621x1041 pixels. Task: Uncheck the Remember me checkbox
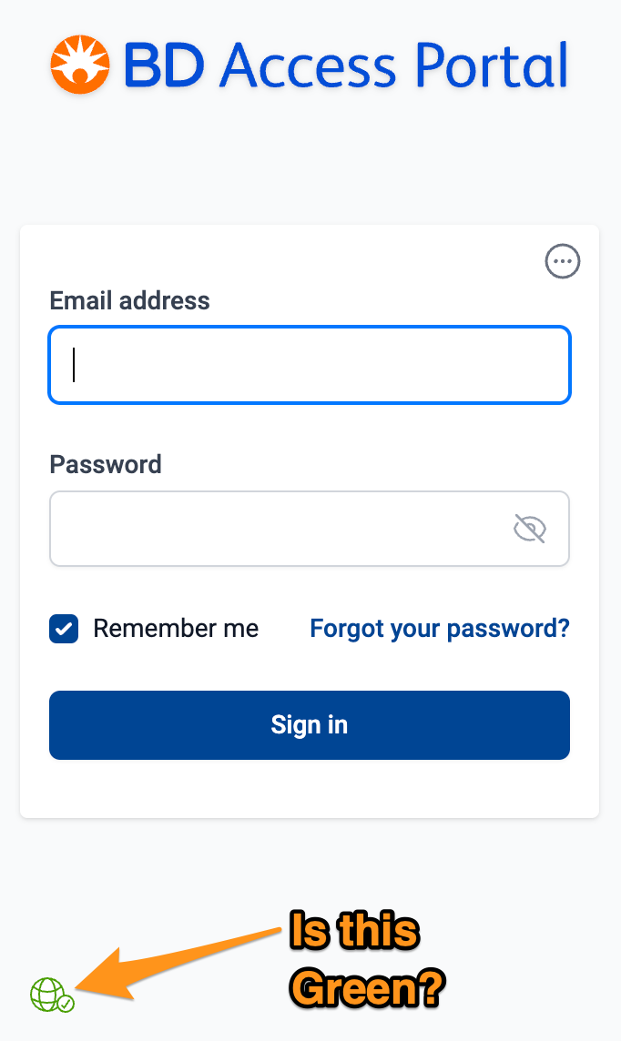tap(64, 629)
